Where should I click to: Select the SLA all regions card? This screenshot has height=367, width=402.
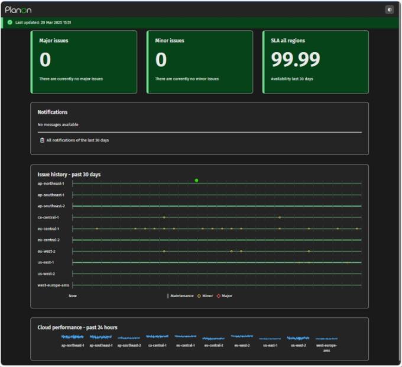(316, 62)
